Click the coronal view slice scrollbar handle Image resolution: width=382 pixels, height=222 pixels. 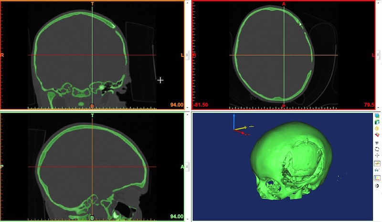coord(187,55)
